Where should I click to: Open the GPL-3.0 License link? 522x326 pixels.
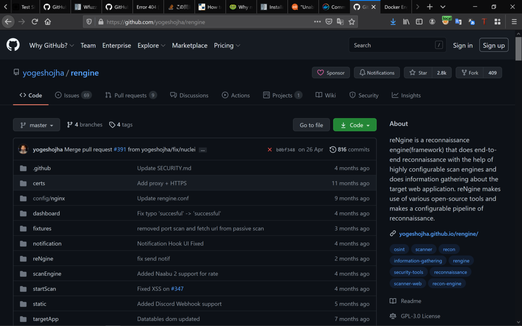coord(415,316)
